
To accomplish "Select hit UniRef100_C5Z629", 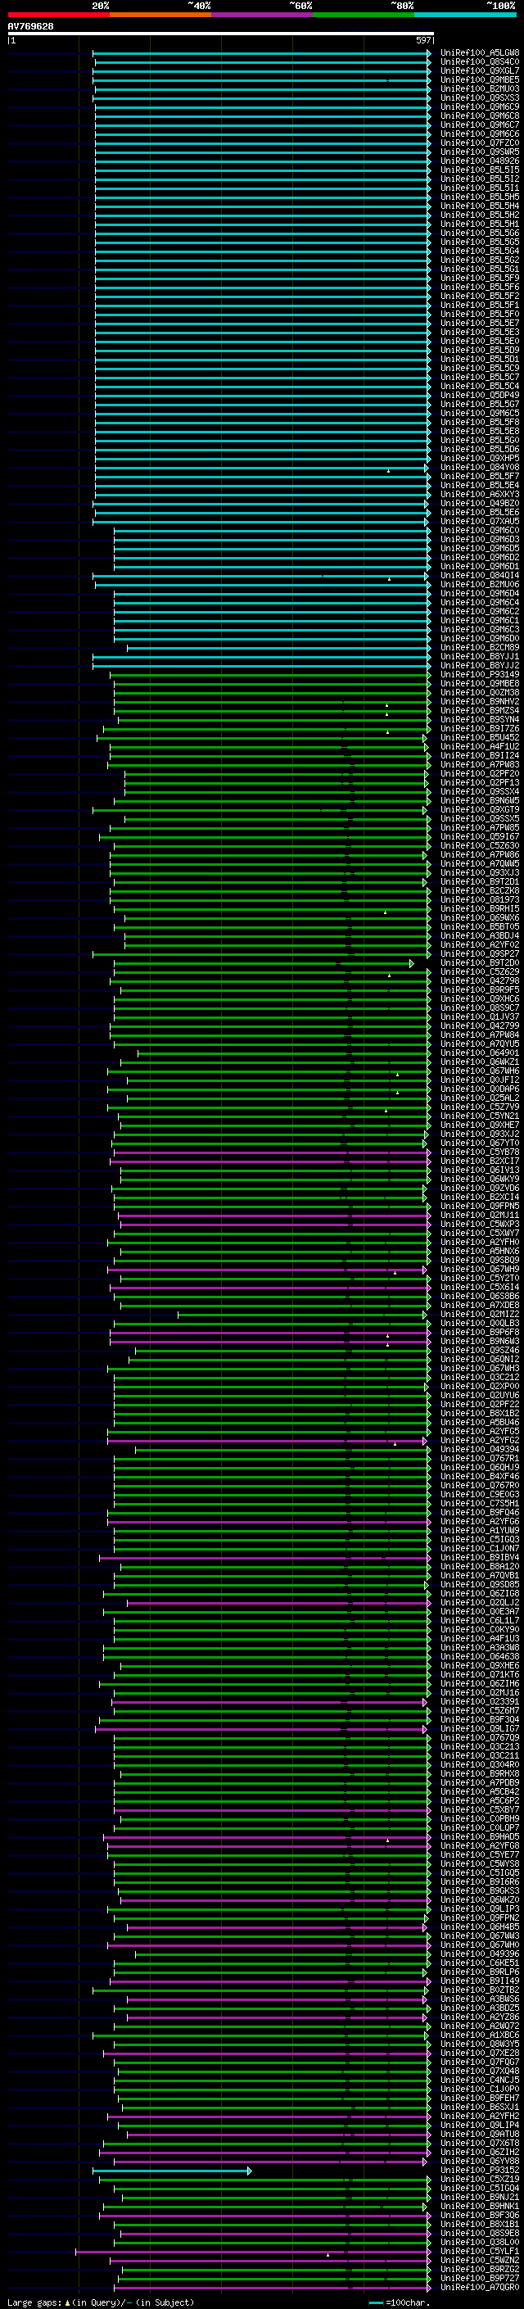I will 480,971.
